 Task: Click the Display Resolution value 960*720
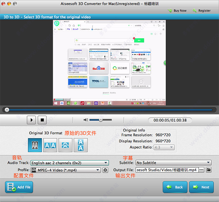(163, 141)
